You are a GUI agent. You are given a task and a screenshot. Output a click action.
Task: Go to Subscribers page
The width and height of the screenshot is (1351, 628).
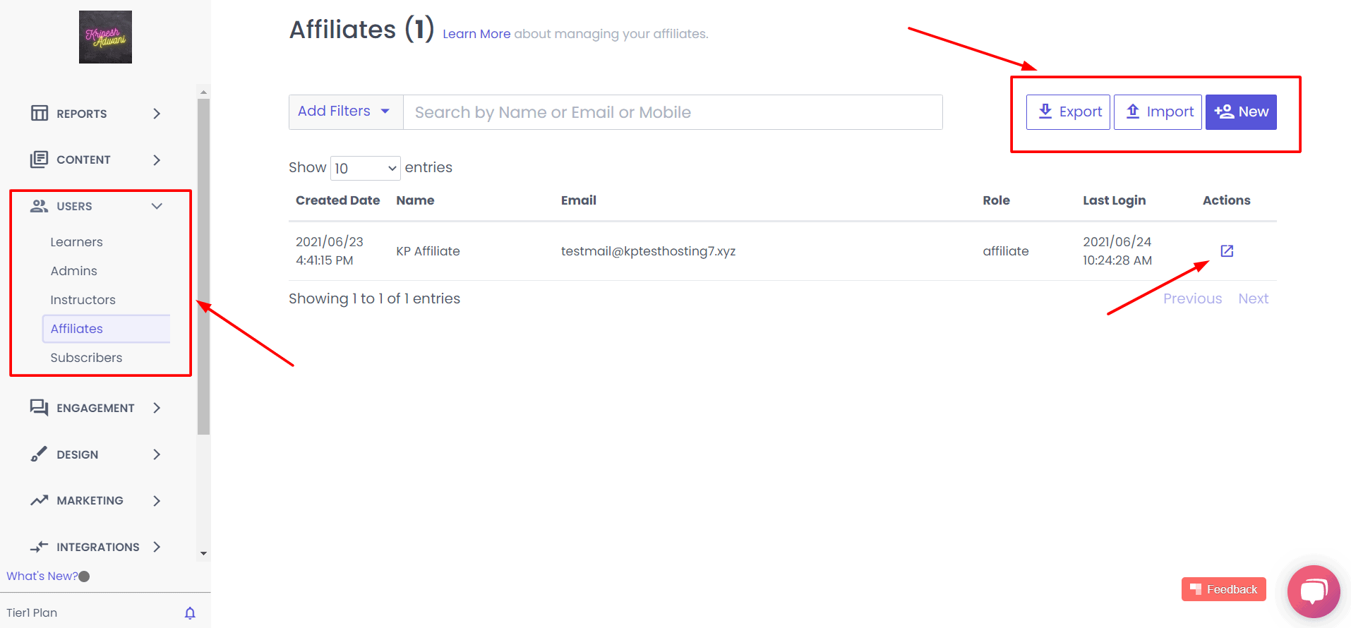point(86,358)
